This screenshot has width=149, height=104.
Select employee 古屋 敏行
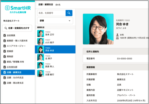tap(55, 73)
